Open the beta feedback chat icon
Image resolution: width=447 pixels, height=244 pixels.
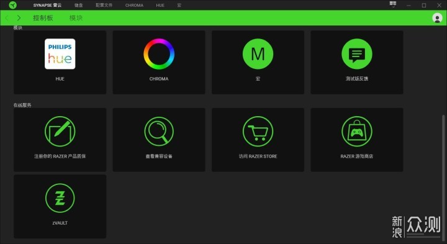coord(356,54)
